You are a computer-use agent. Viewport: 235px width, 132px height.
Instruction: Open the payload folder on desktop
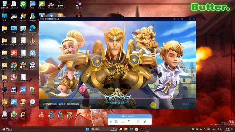point(5,41)
